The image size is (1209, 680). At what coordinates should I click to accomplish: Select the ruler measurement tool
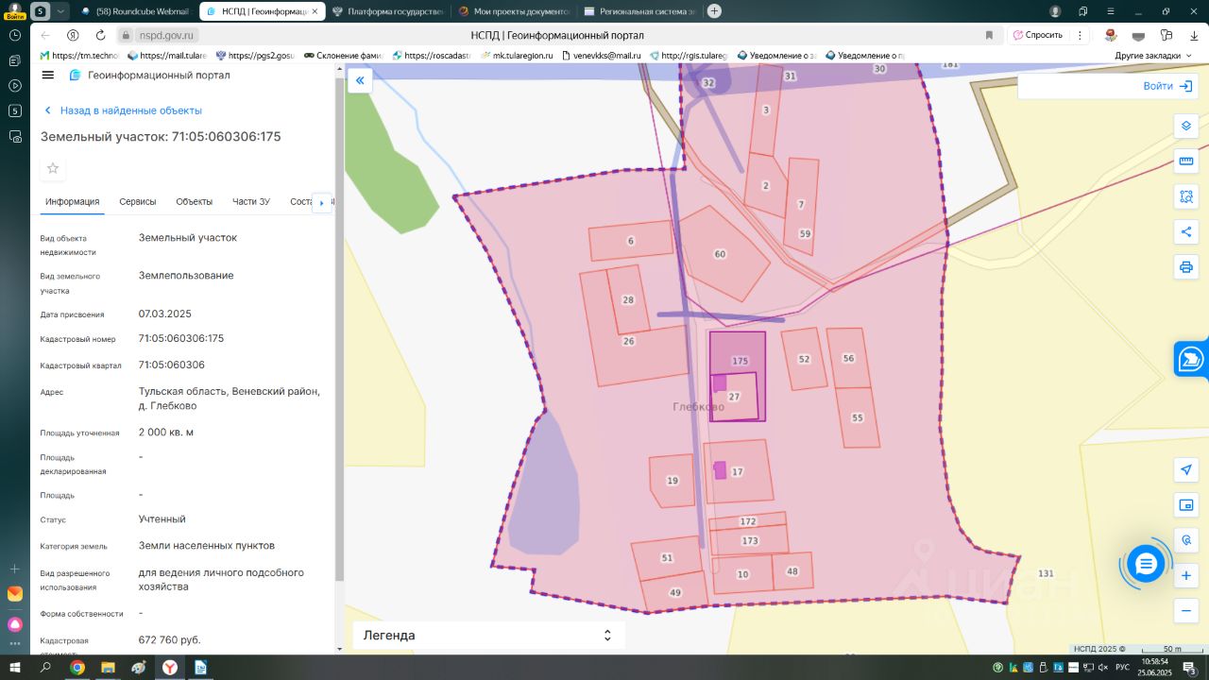1186,161
